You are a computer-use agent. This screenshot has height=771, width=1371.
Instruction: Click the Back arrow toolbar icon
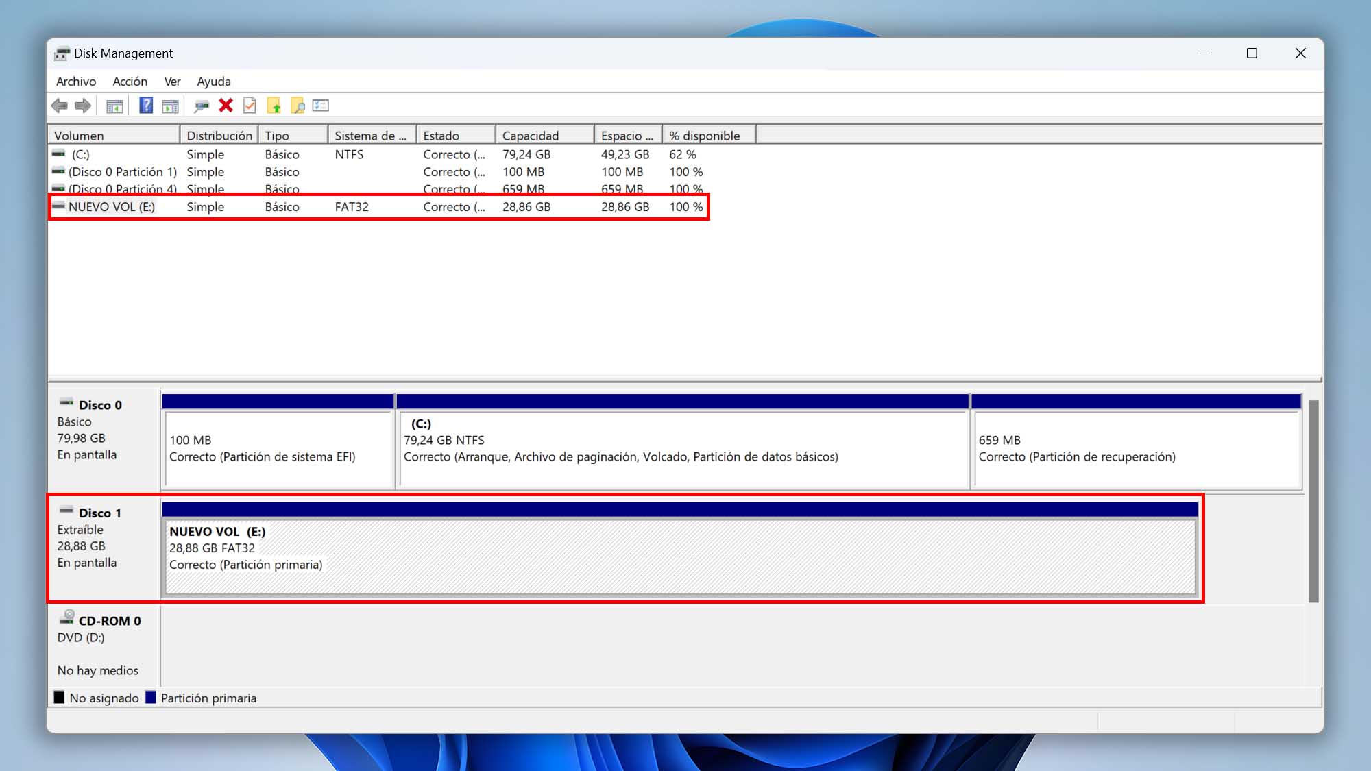pyautogui.click(x=60, y=106)
